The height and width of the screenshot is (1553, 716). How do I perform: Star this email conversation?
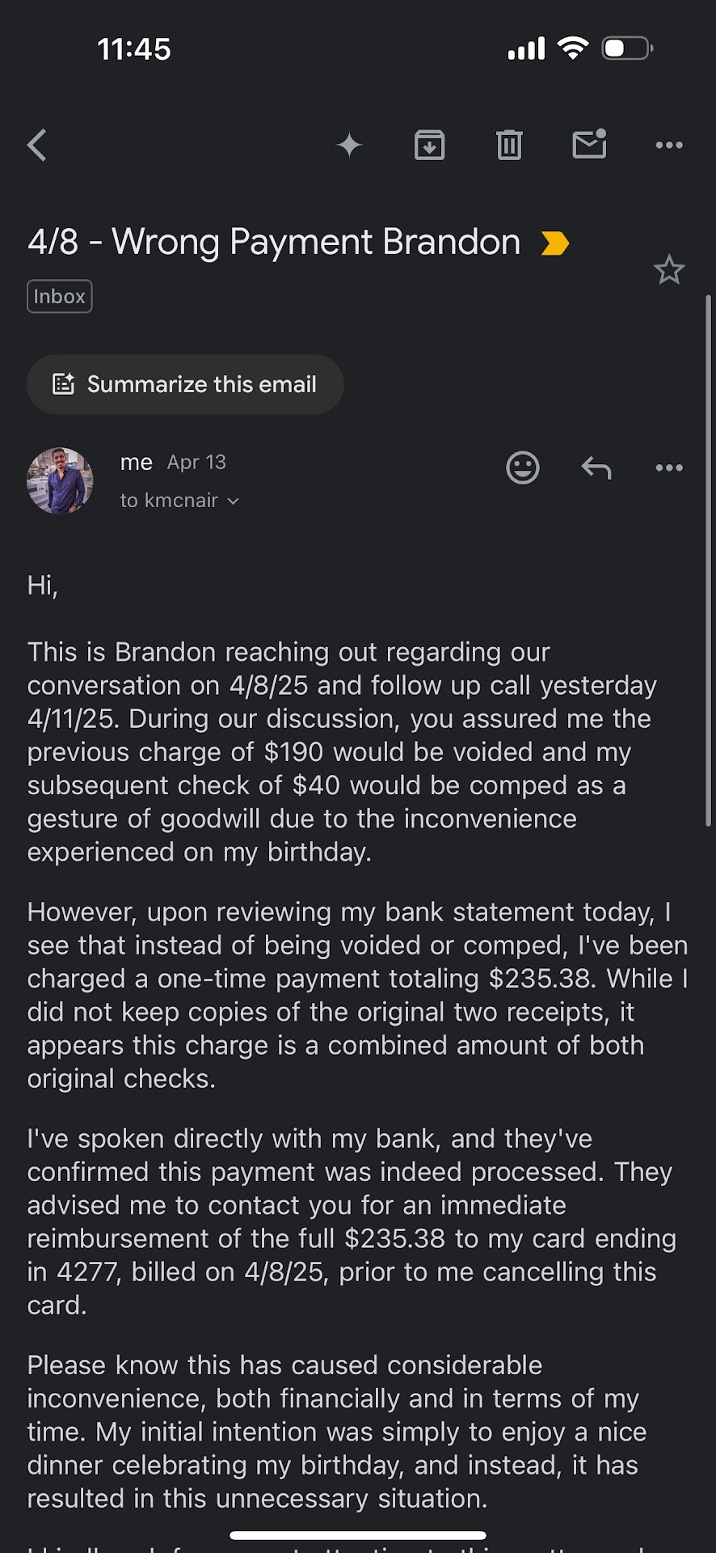[x=669, y=270]
